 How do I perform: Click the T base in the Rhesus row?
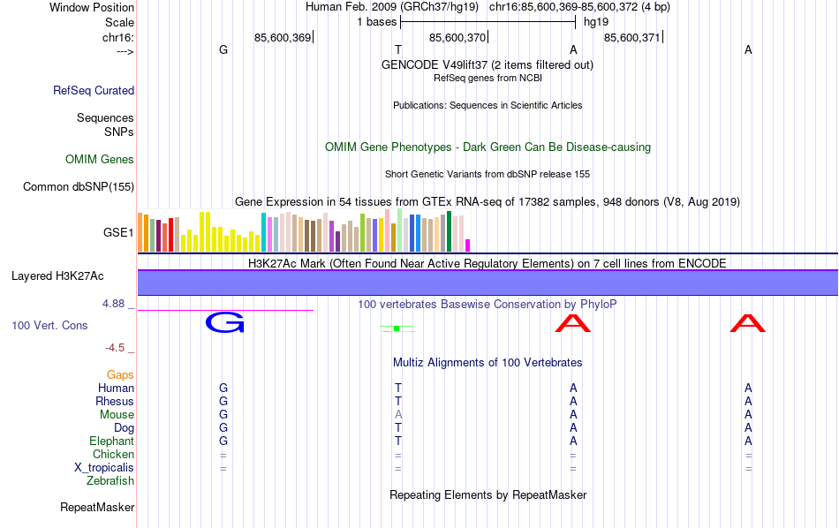pos(398,401)
